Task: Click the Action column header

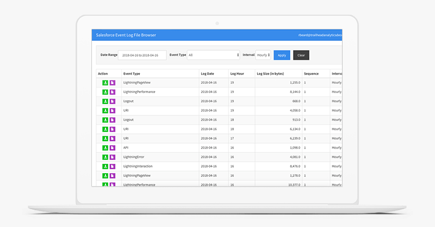Action: pyautogui.click(x=103, y=73)
